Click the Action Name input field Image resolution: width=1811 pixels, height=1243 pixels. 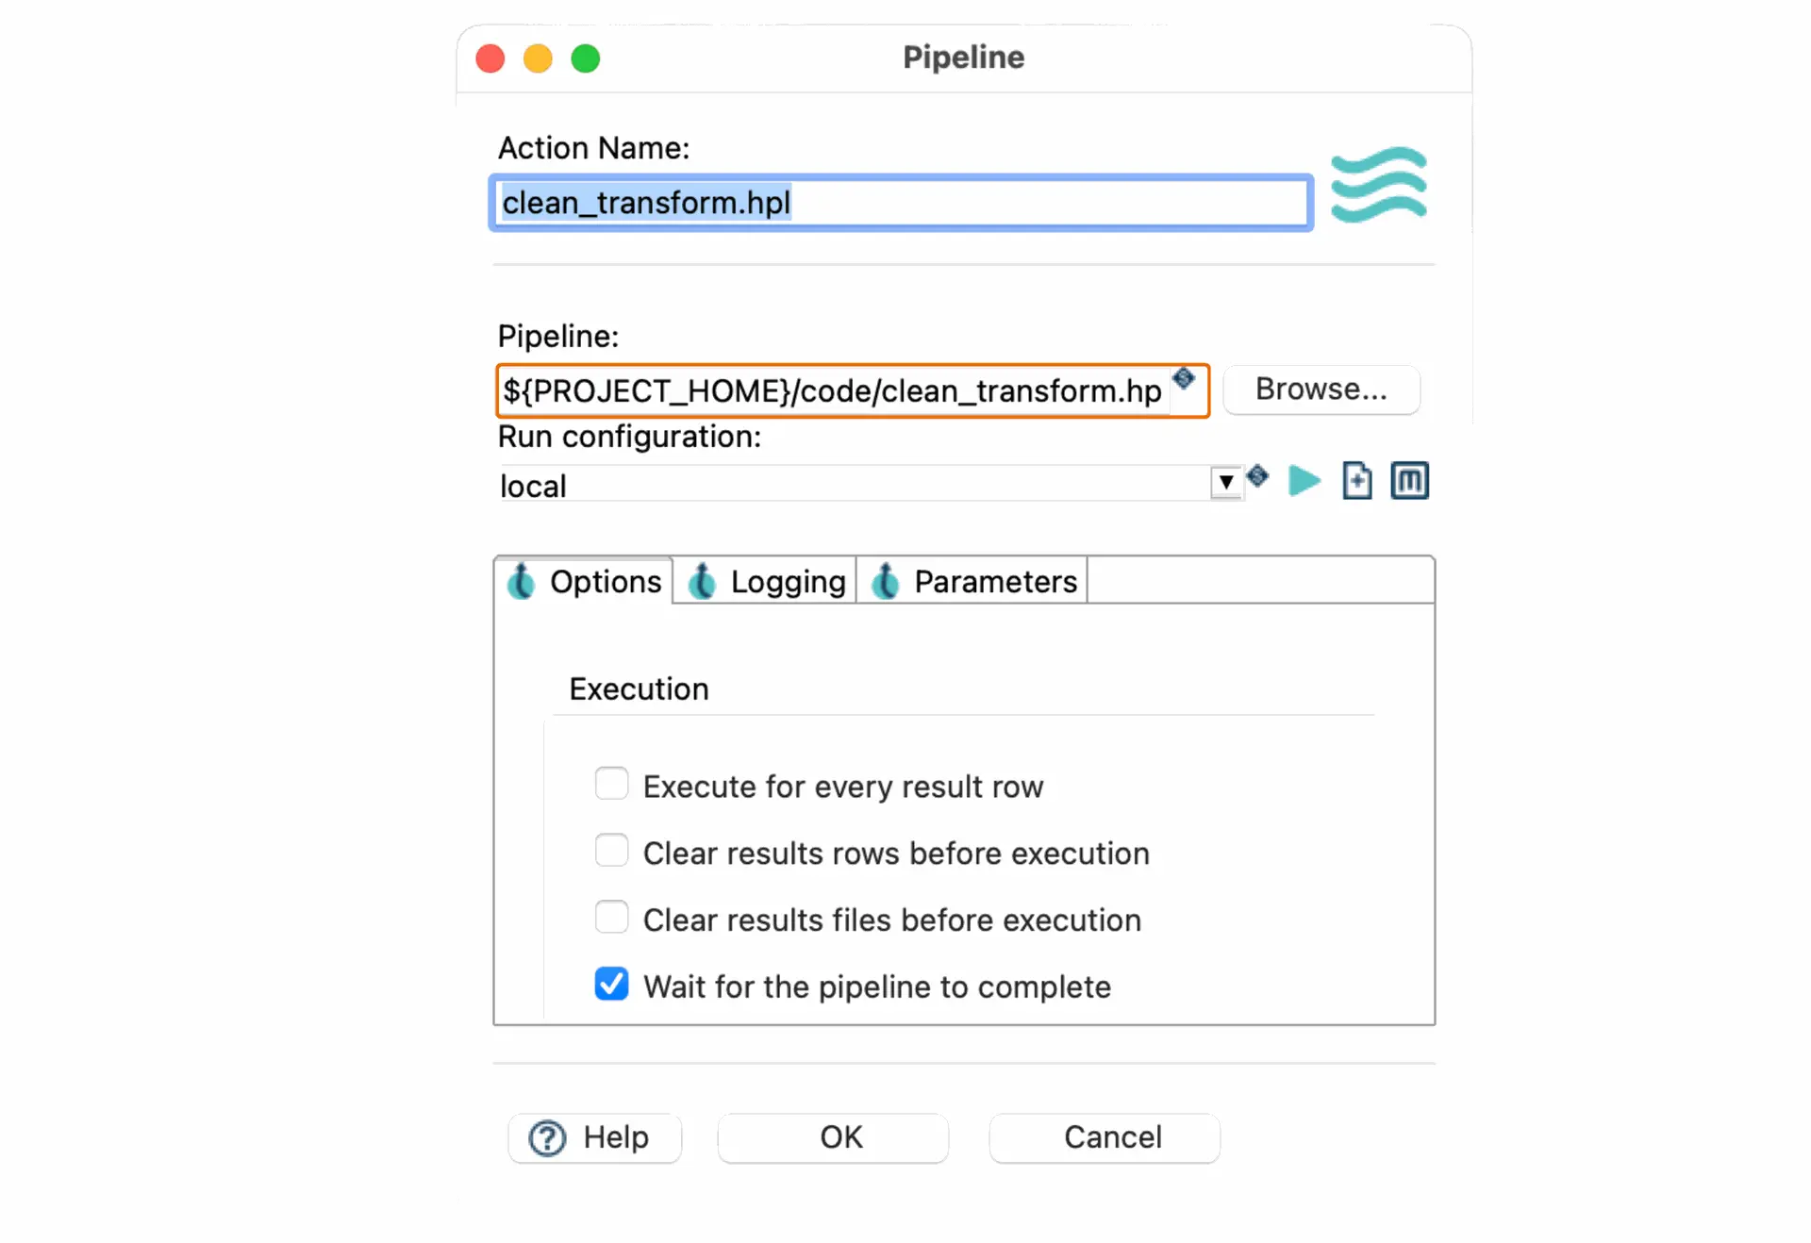click(x=901, y=203)
